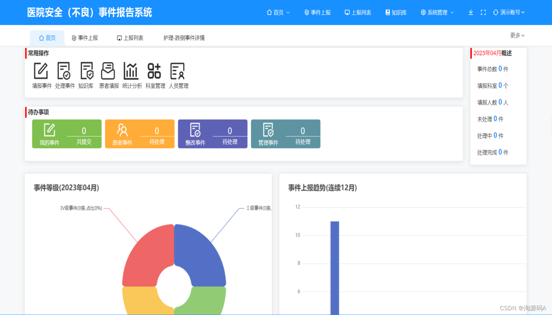Select the 科室管理 icon
The width and height of the screenshot is (552, 315).
click(155, 71)
